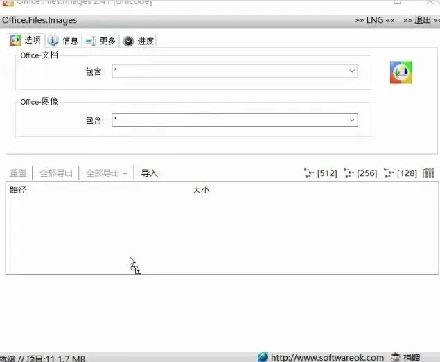Switch to the 选项 tab
This screenshot has height=362, width=440.
coord(26,40)
